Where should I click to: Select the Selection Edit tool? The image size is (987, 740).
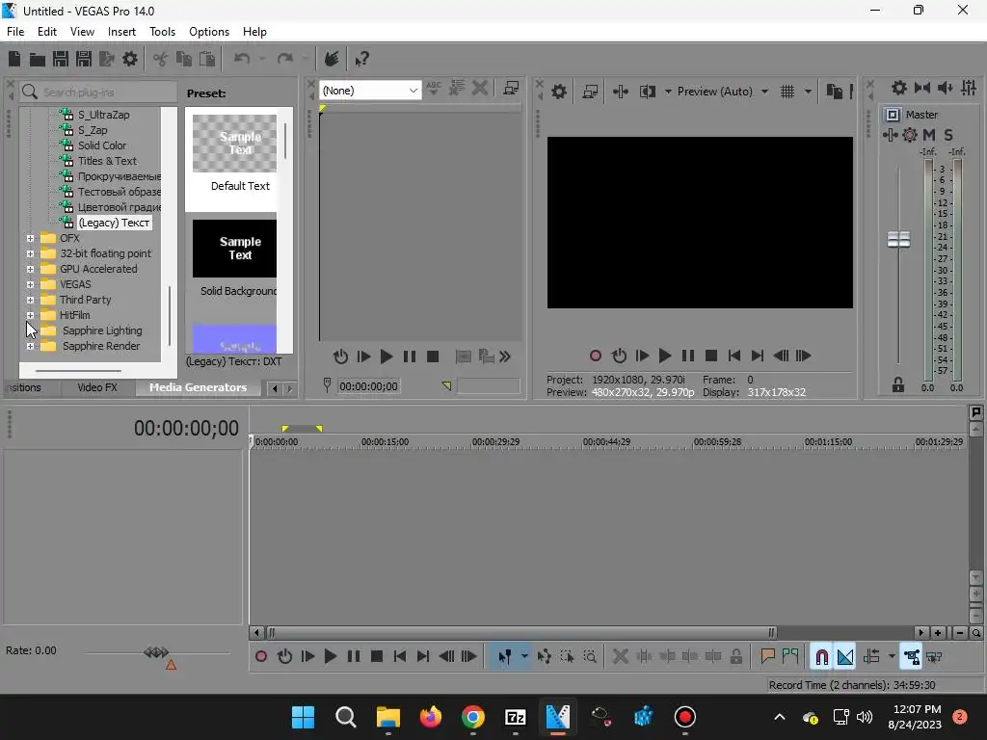(x=567, y=657)
